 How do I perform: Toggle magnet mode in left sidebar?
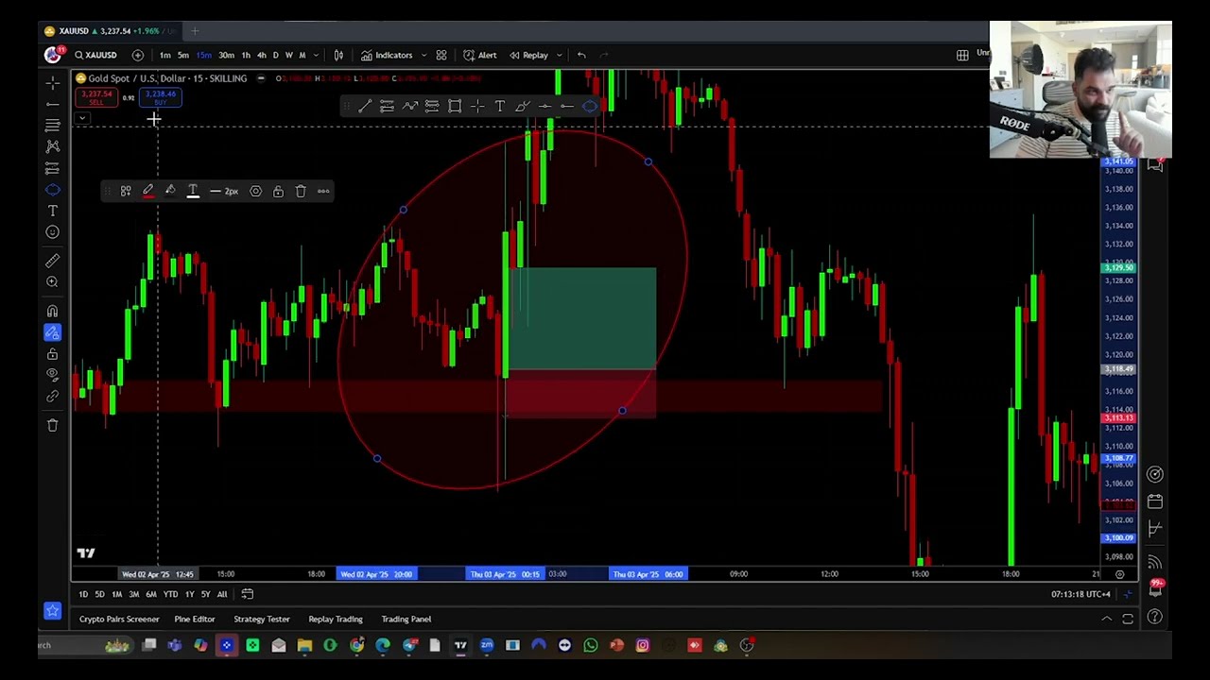52,311
